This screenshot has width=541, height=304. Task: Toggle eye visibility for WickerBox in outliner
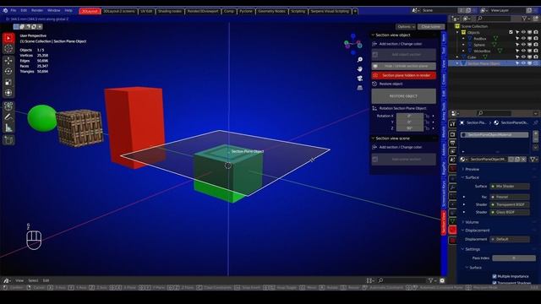[523, 51]
